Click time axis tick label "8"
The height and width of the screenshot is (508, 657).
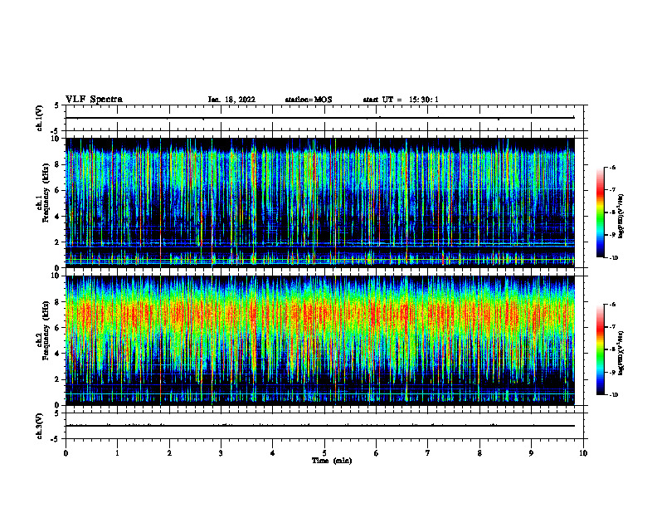tap(479, 453)
